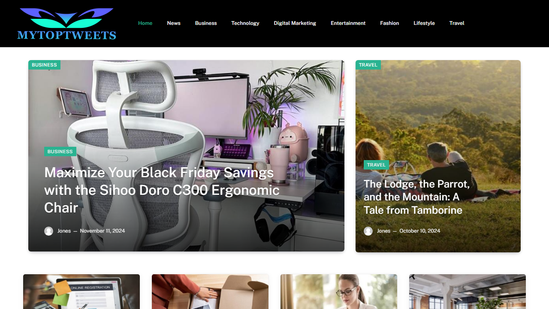Go to the Lifestyle category
The height and width of the screenshot is (309, 549).
[424, 23]
